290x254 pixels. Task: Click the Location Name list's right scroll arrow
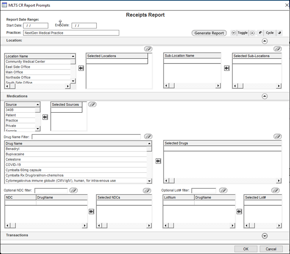[x=68, y=86]
